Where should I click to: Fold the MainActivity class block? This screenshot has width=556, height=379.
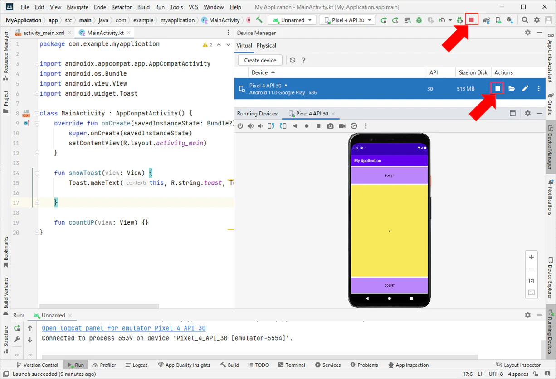pyautogui.click(x=37, y=113)
